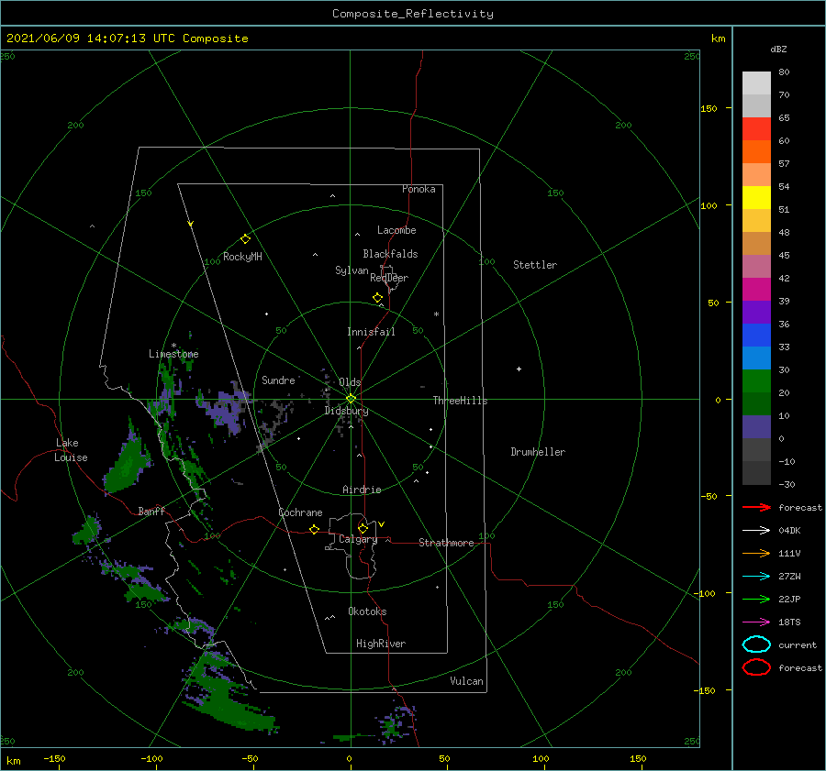Click the Lacombe town label
The width and height of the screenshot is (826, 771).
(x=396, y=230)
